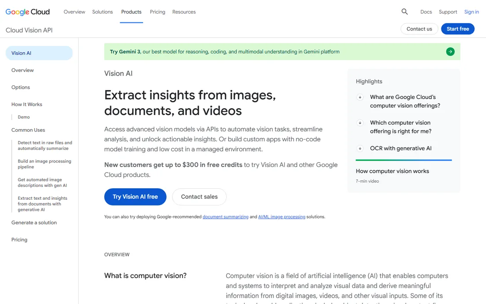Click the 'What is computer vision?' heading
This screenshot has width=486, height=304.
point(145,275)
